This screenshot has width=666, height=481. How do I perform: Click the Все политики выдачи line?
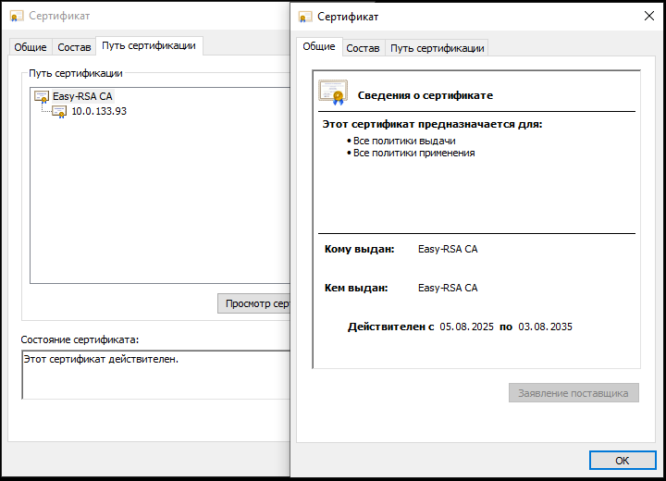point(404,141)
